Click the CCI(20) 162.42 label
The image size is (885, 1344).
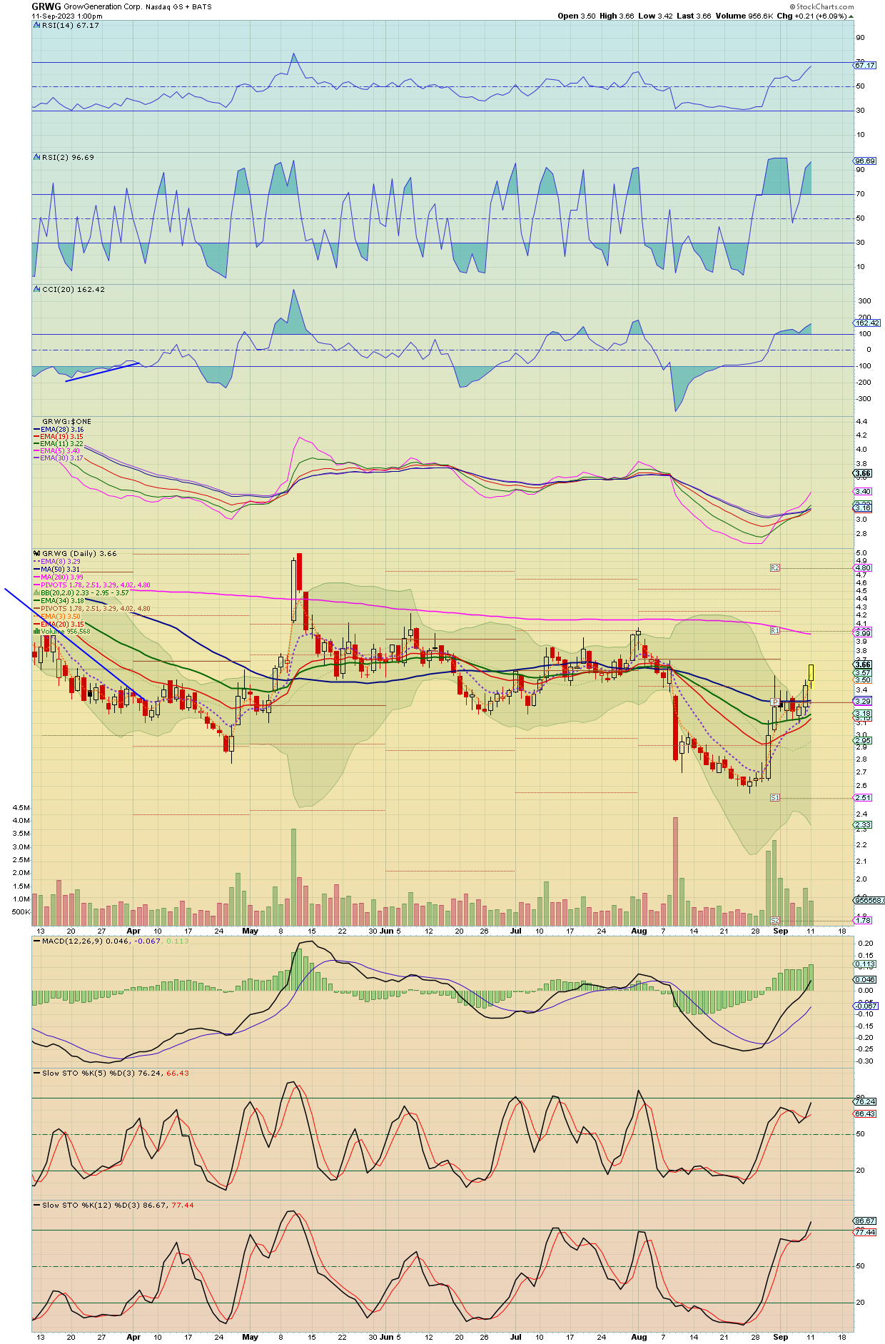point(74,289)
